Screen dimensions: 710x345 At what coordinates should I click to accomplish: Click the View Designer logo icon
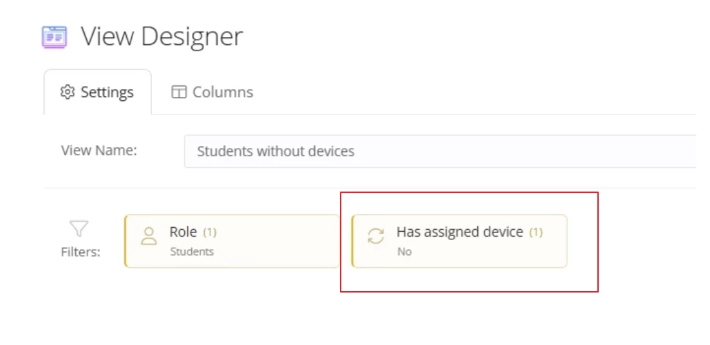pyautogui.click(x=55, y=37)
